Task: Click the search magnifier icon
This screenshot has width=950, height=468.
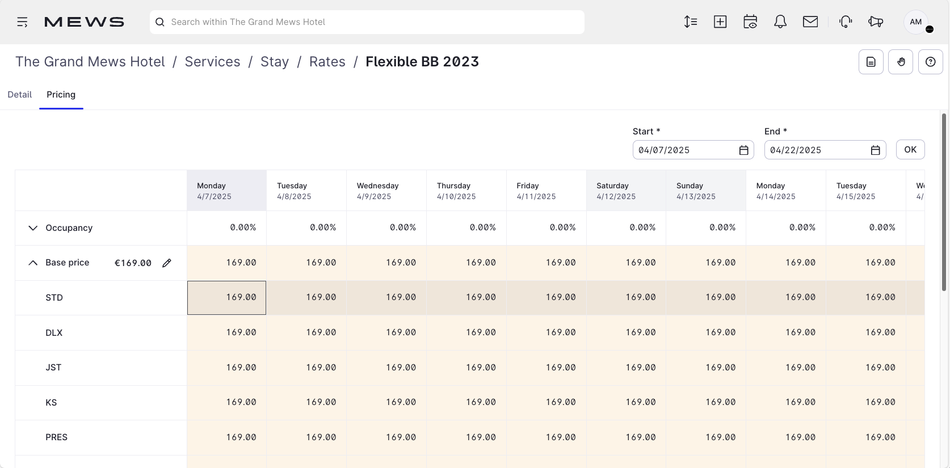Action: coord(160,22)
